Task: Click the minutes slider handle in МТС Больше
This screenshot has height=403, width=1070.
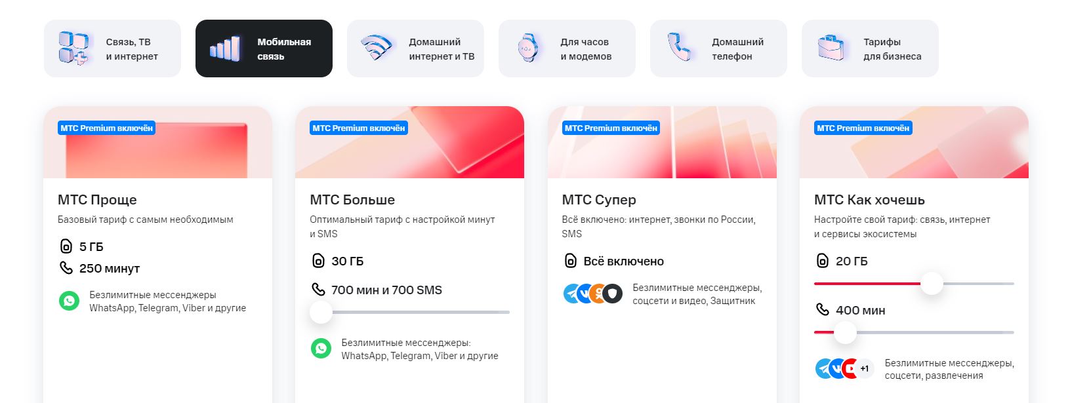Action: (321, 312)
